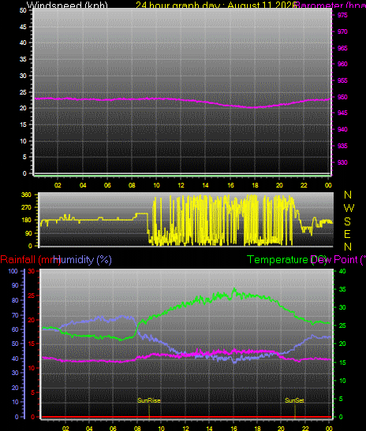Click hour 22 on the temperature graph axis

(305, 429)
